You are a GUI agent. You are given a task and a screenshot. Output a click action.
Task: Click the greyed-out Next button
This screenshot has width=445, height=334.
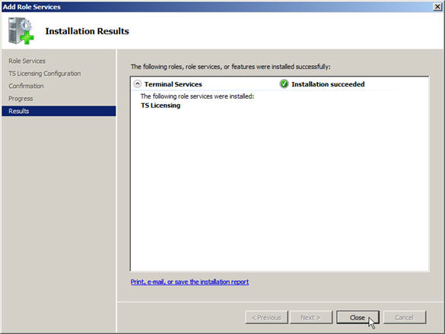click(x=311, y=317)
